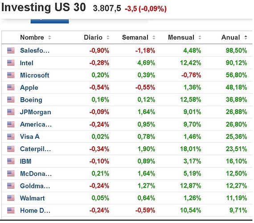Open the Caterpillar stock link

36,149
